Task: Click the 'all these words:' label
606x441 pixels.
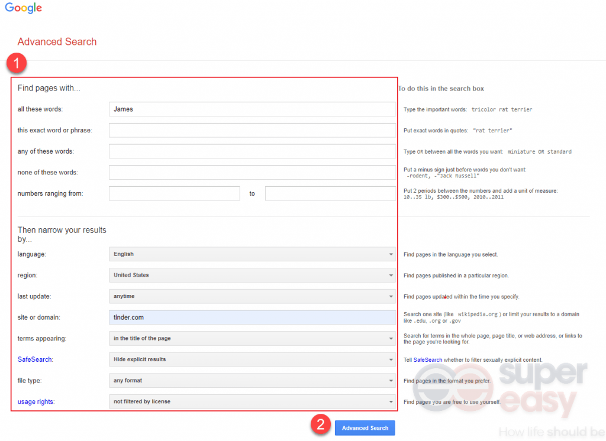Action: [40, 109]
